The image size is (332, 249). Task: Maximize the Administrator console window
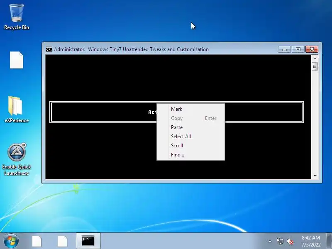click(298, 49)
